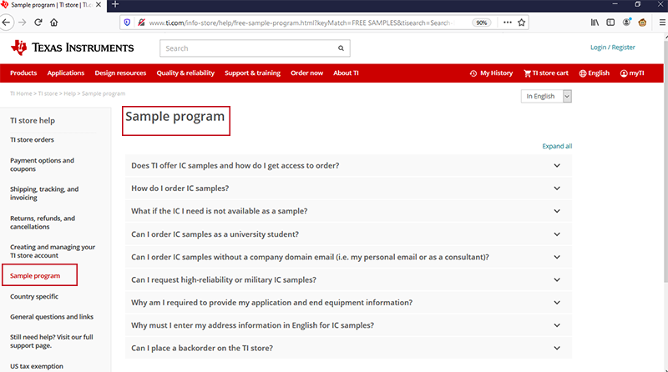The height and width of the screenshot is (372, 668).
Task: Open the In English language dropdown
Action: [546, 96]
